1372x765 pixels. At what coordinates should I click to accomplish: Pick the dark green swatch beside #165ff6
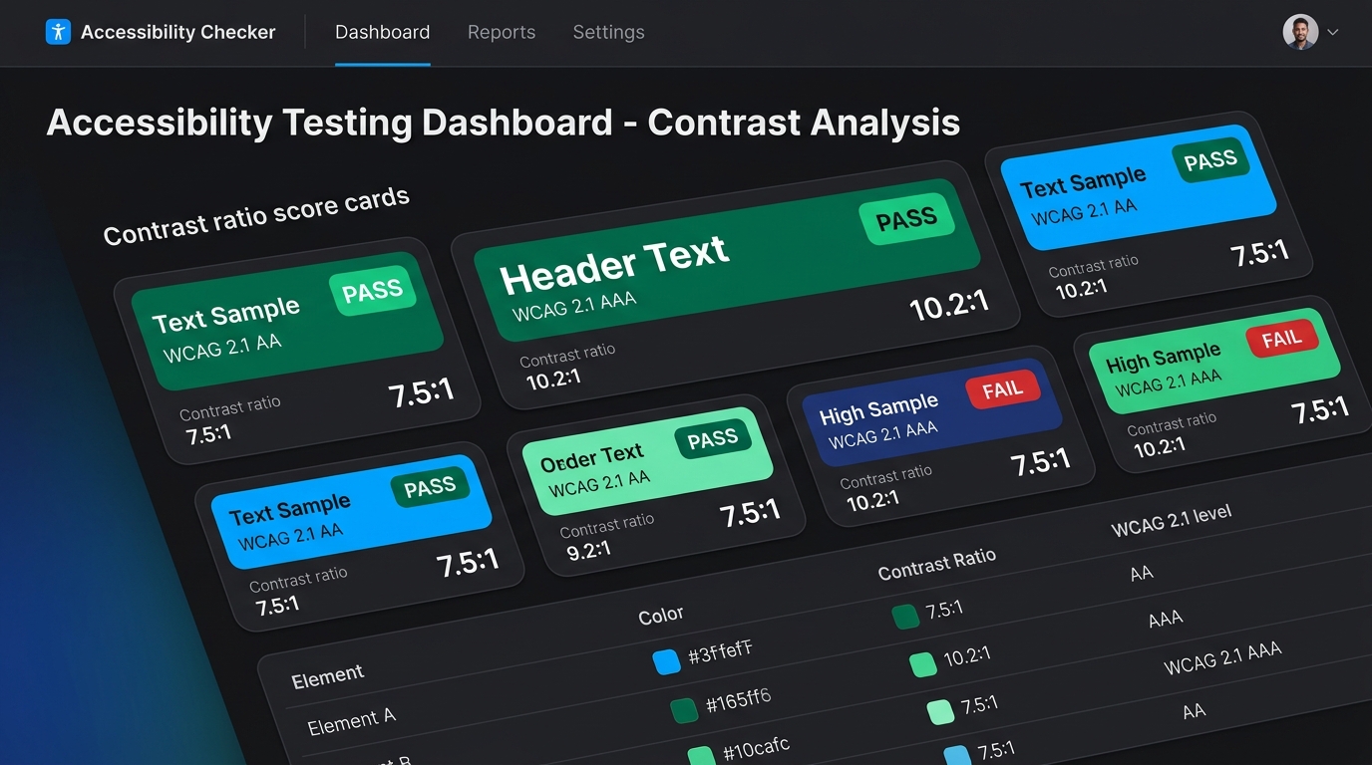click(684, 710)
